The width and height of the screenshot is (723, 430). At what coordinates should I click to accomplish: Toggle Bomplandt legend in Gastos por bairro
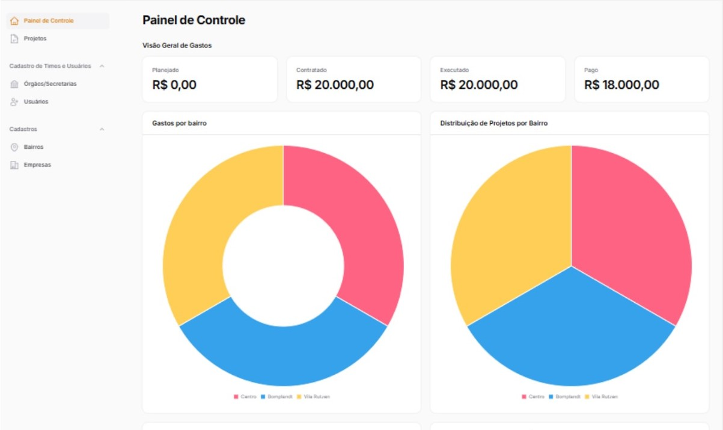(280, 397)
